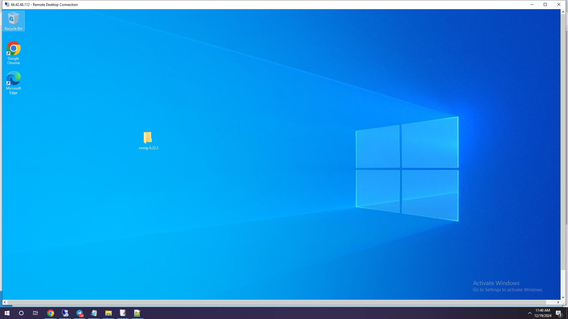Image resolution: width=568 pixels, height=319 pixels.
Task: Click the Remote Desktop title bar icon
Action: pyautogui.click(x=7, y=4)
